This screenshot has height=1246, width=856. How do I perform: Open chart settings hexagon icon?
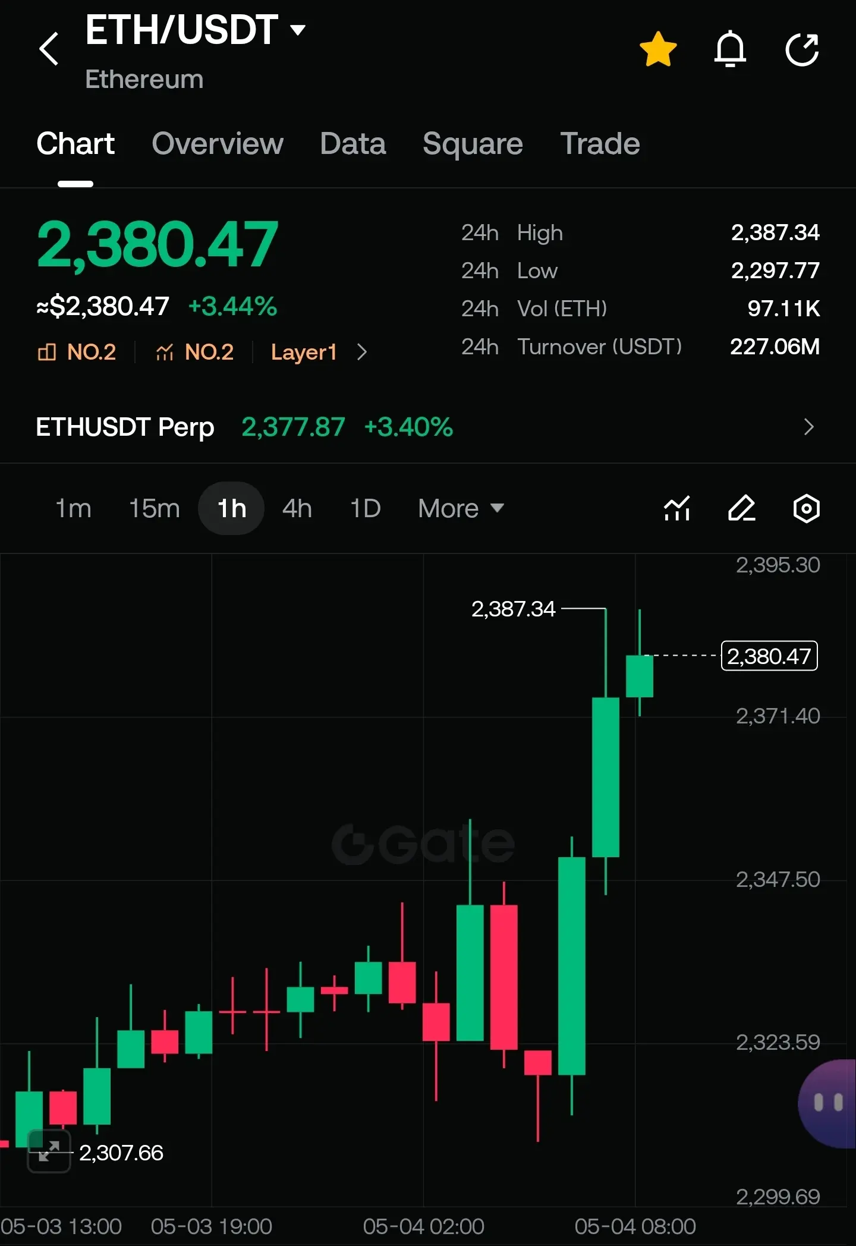click(x=807, y=508)
